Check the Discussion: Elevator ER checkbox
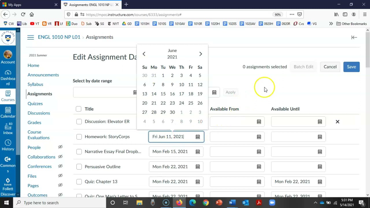Image resolution: width=370 pixels, height=208 pixels. coord(79,122)
